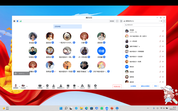Click the Mute All (全体静音) button
This screenshot has height=111, width=178.
133,86
